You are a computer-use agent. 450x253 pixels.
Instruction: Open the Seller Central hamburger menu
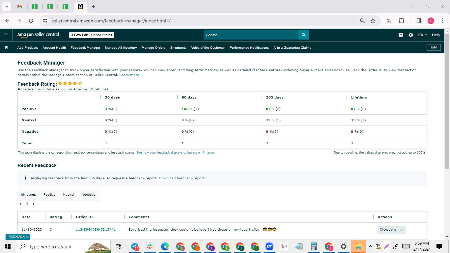(6, 35)
